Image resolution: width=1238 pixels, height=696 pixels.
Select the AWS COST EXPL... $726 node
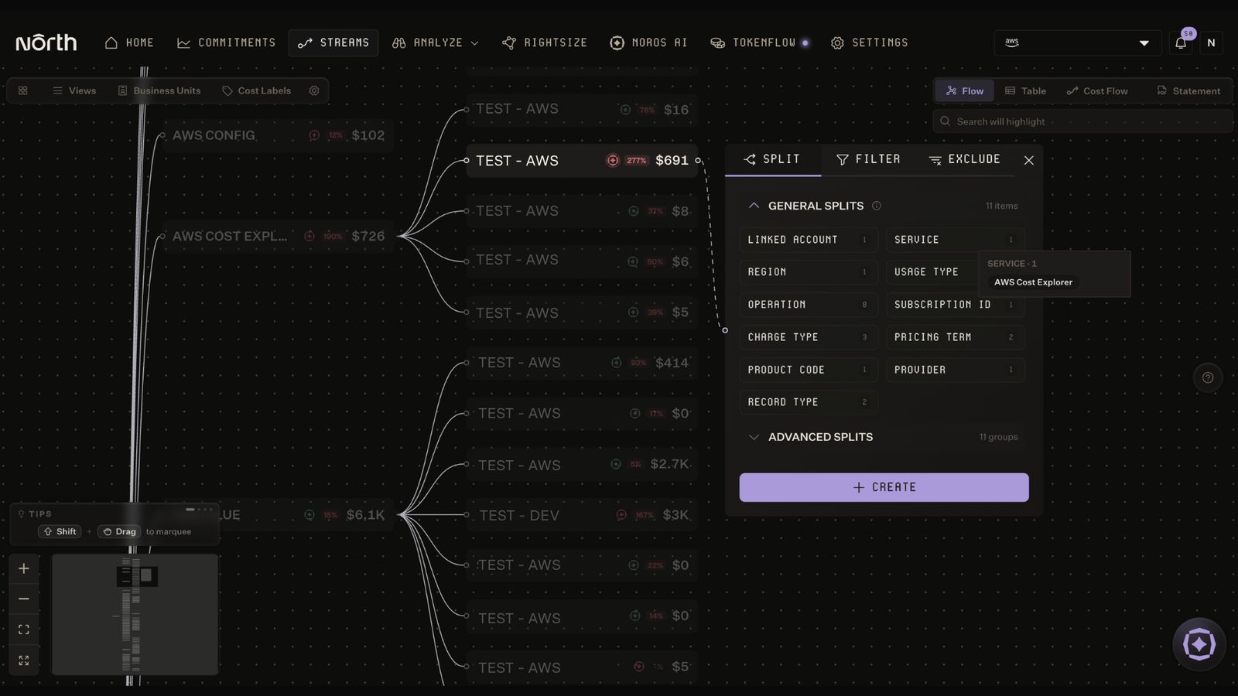tap(278, 236)
